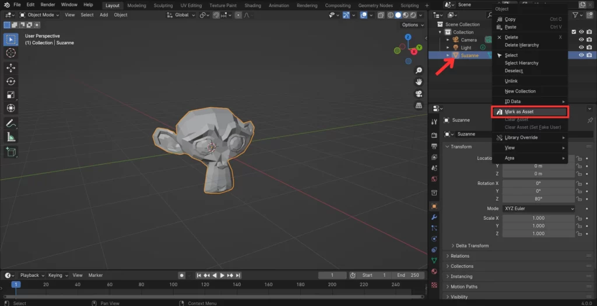
Task: Choose Mark as Asset in context menu
Action: pyautogui.click(x=530, y=112)
